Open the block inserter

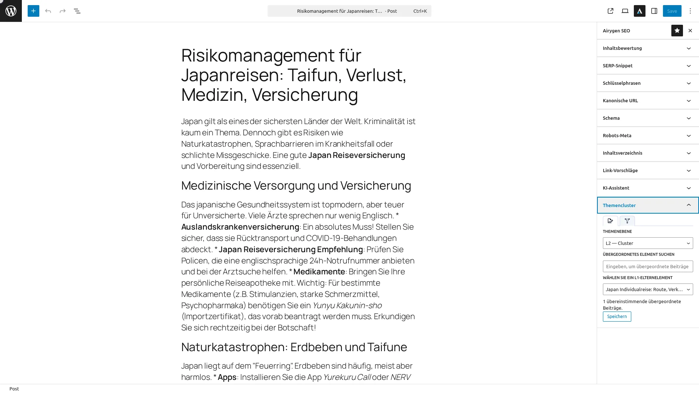pos(33,11)
